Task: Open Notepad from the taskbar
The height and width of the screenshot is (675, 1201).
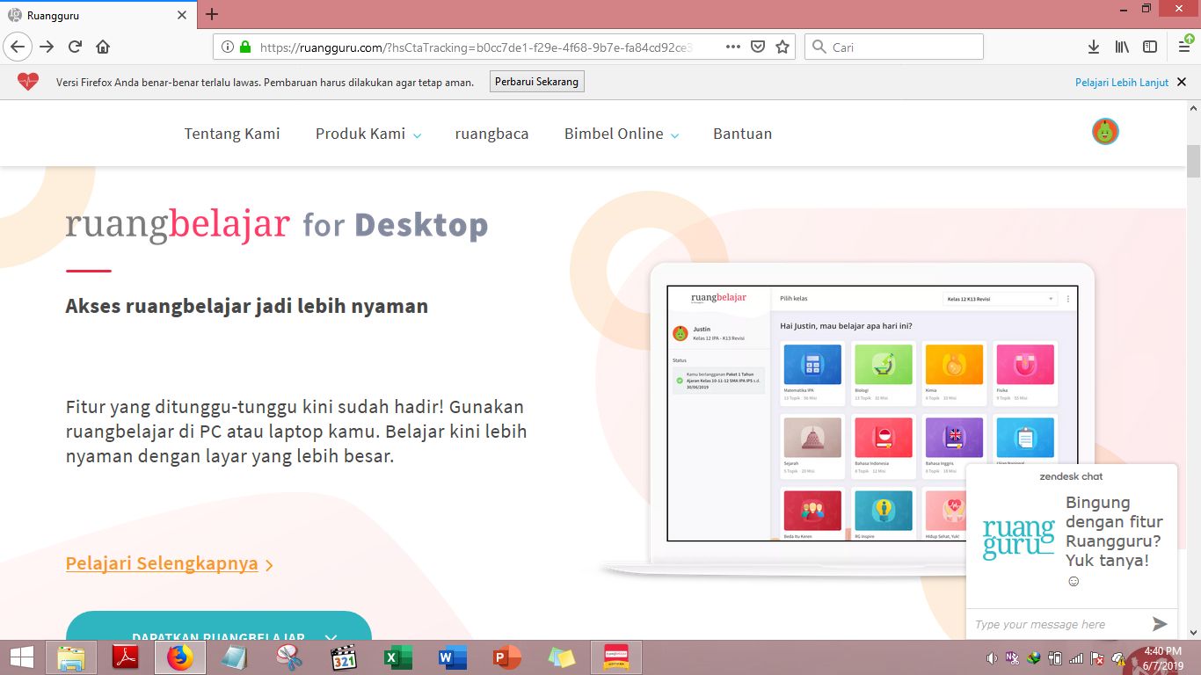Action: pos(235,657)
